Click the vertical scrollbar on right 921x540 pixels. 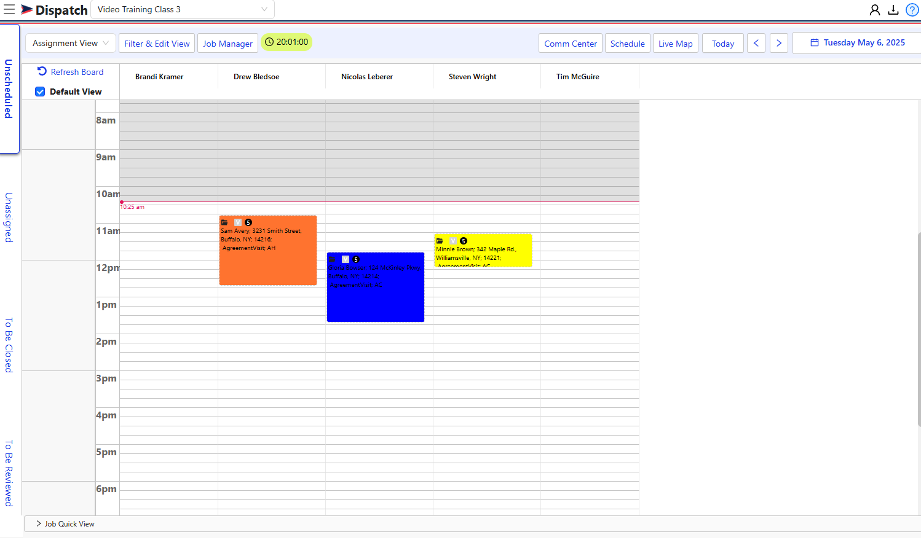click(919, 329)
